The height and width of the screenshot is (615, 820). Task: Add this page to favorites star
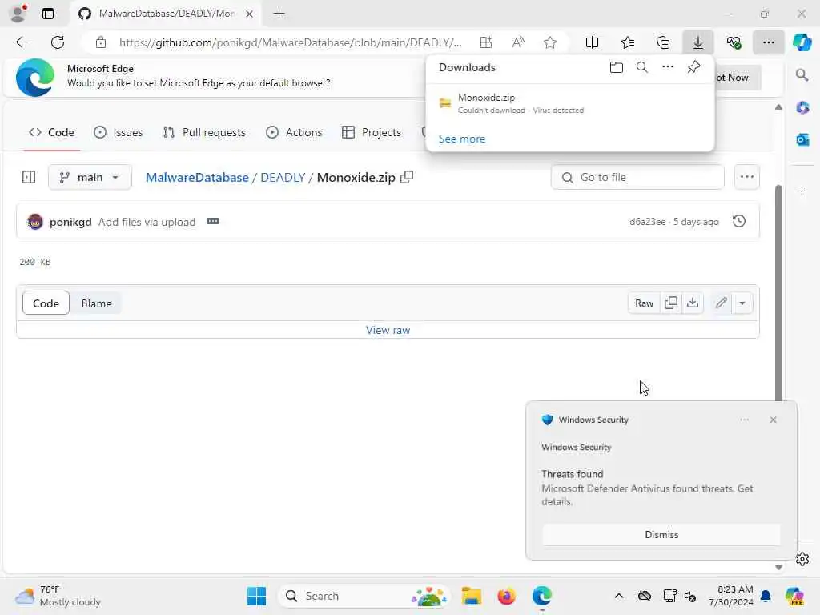click(x=549, y=42)
